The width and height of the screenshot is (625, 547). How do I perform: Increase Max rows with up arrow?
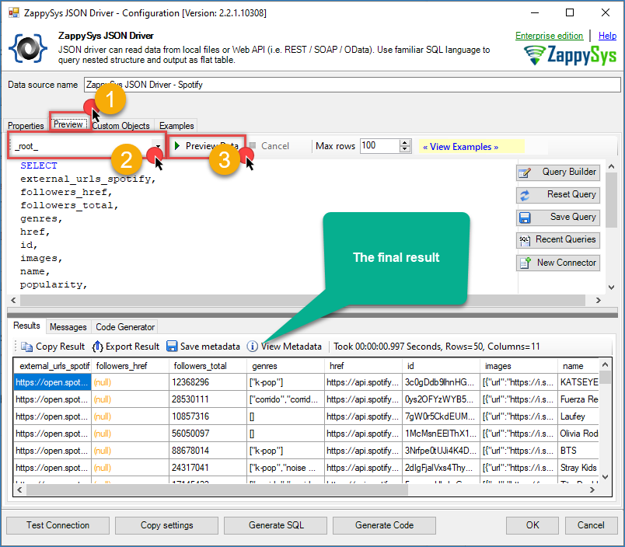[405, 143]
